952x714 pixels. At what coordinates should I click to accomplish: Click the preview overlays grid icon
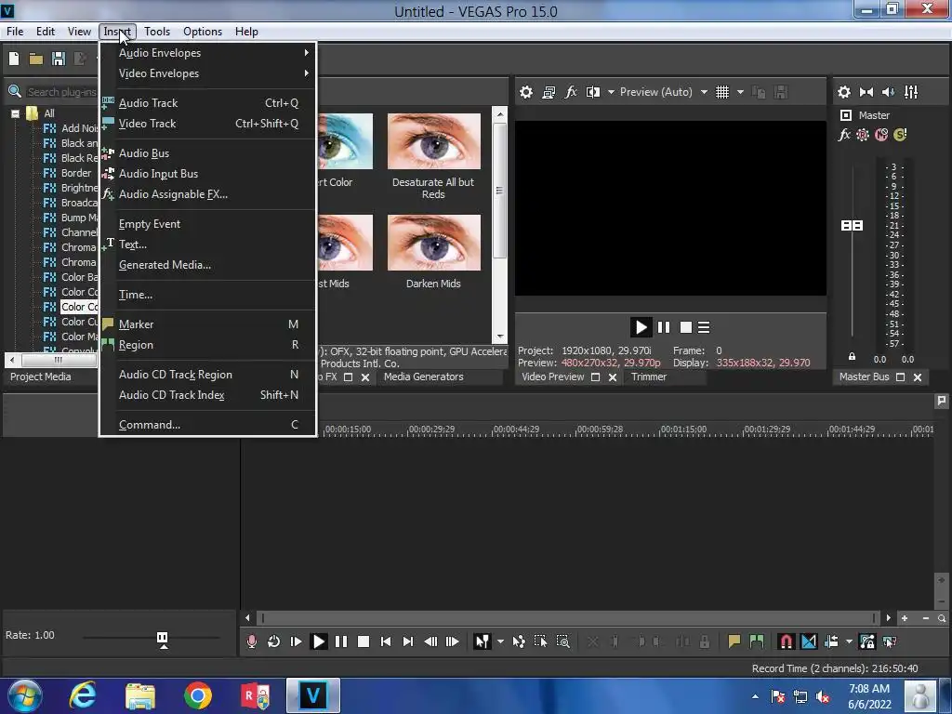coord(722,92)
